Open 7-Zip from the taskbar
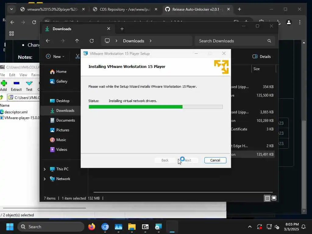 pyautogui.click(x=145, y=227)
